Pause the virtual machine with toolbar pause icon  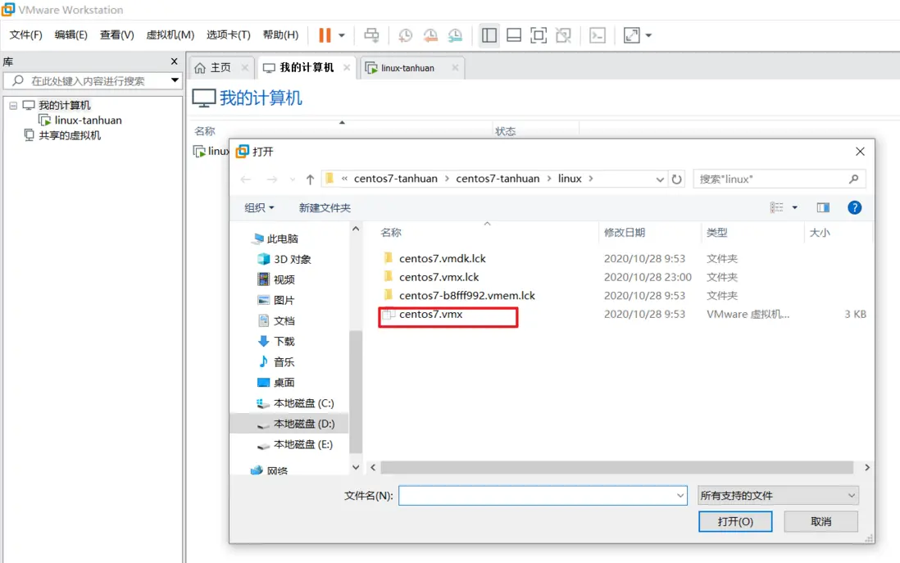325,35
